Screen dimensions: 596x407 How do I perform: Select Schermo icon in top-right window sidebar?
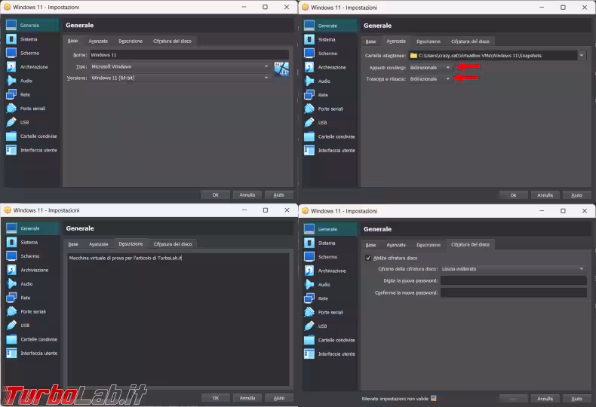(309, 54)
